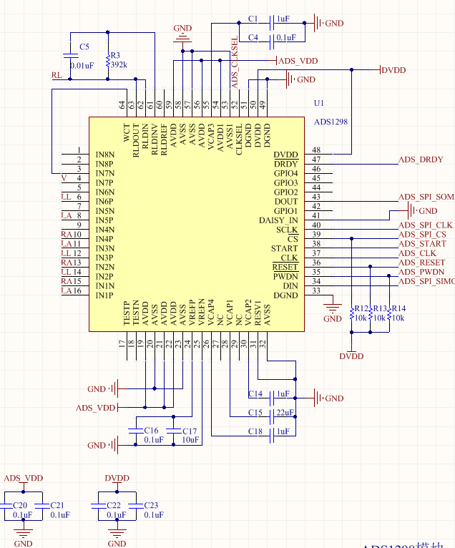Click the DAISY_IN pin name
This screenshot has width=455, height=548.
[x=278, y=220]
